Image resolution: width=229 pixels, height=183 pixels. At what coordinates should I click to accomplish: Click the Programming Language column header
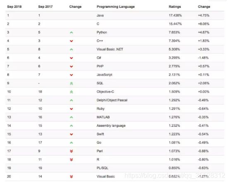click(x=115, y=7)
